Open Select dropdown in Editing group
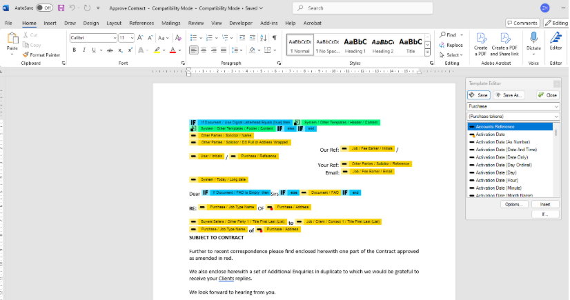Viewport: 570px width, 300px height. coord(451,55)
